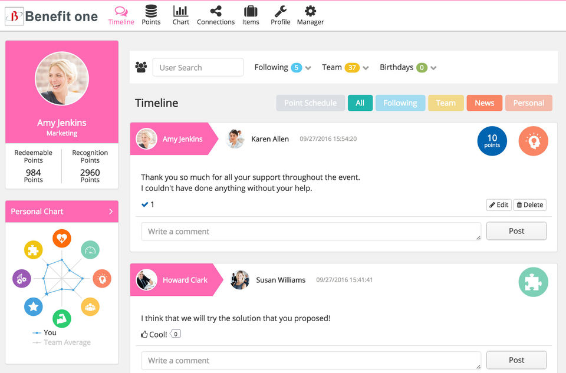This screenshot has width=566, height=373.
Task: Click the orange lightbulb idea badge
Action: click(533, 141)
